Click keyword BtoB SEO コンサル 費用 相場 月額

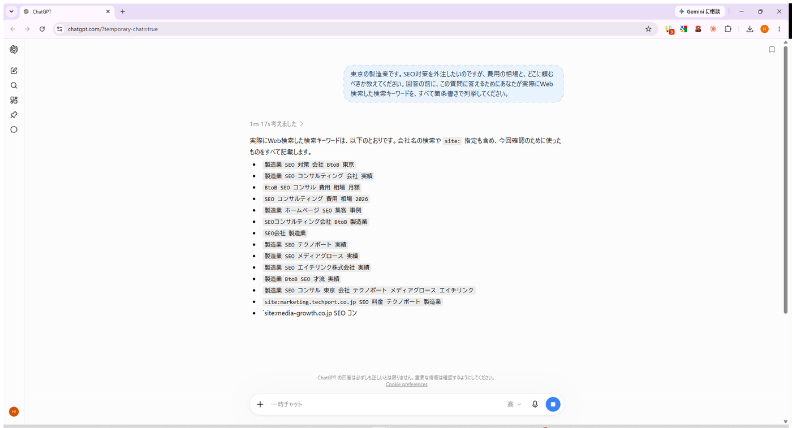tap(312, 187)
